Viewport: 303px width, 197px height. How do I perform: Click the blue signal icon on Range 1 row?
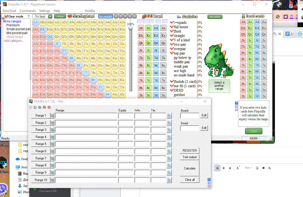(169, 116)
